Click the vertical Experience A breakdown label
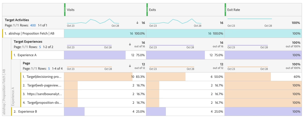This screenshot has height=118, width=304. (13, 96)
